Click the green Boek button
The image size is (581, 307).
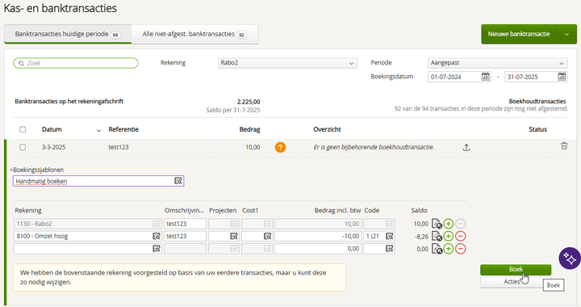point(516,270)
